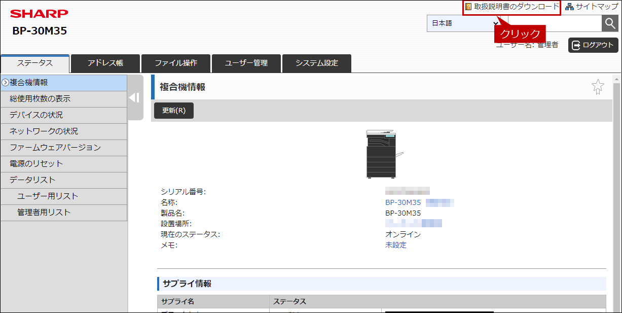Click the sitemap tree icon
622x313 pixels.
(569, 7)
